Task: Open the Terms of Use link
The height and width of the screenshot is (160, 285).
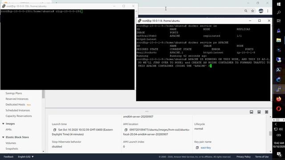Action: (x=262, y=157)
